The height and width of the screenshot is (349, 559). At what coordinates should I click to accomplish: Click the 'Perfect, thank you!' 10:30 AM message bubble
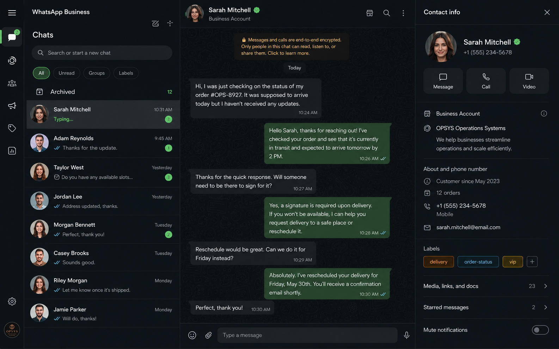coord(232,308)
